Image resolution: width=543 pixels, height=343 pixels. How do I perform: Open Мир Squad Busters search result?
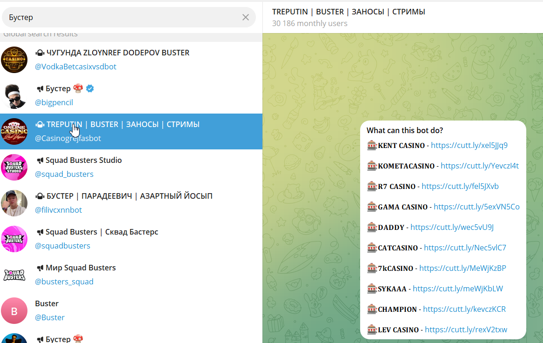click(131, 275)
